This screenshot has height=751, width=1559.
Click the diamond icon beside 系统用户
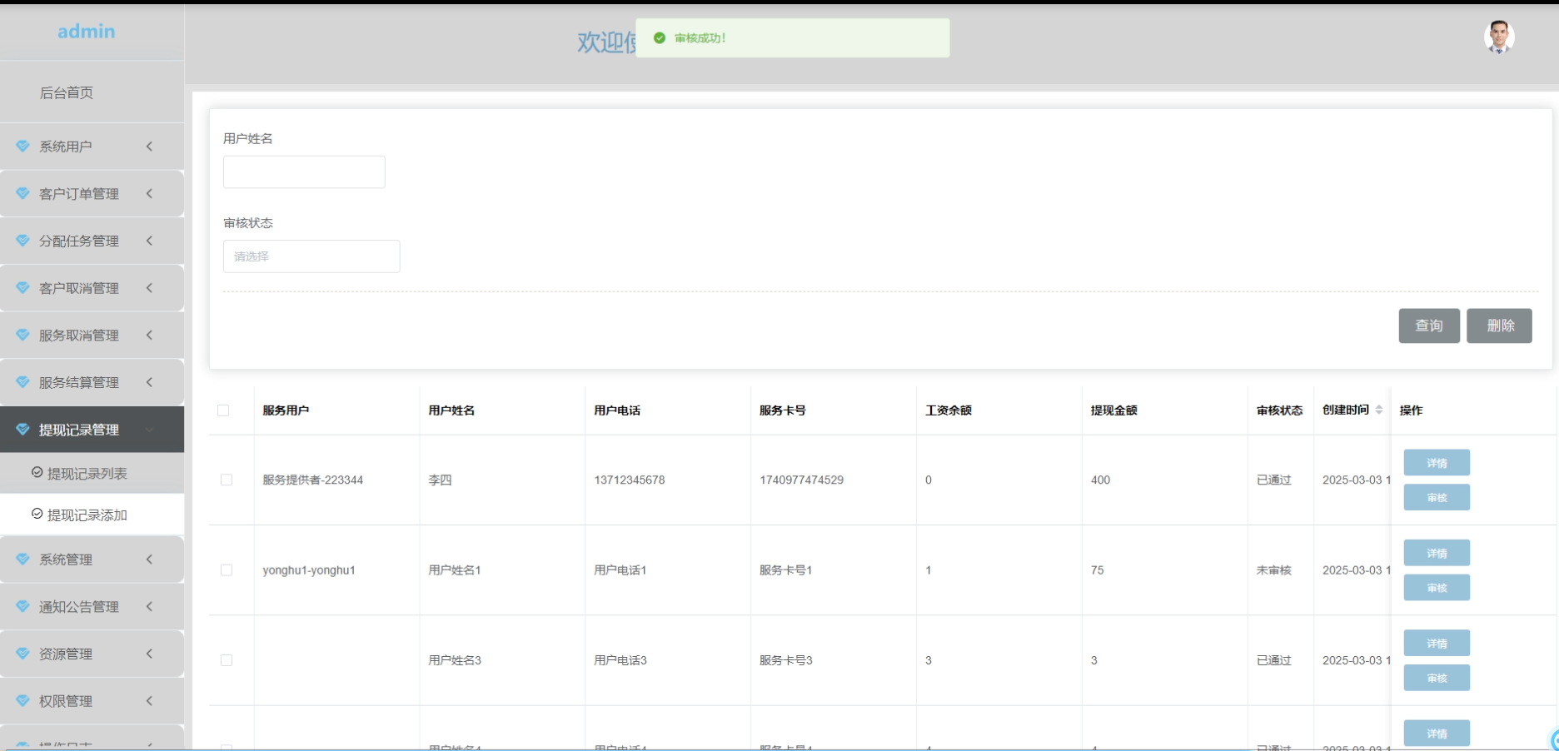click(22, 146)
